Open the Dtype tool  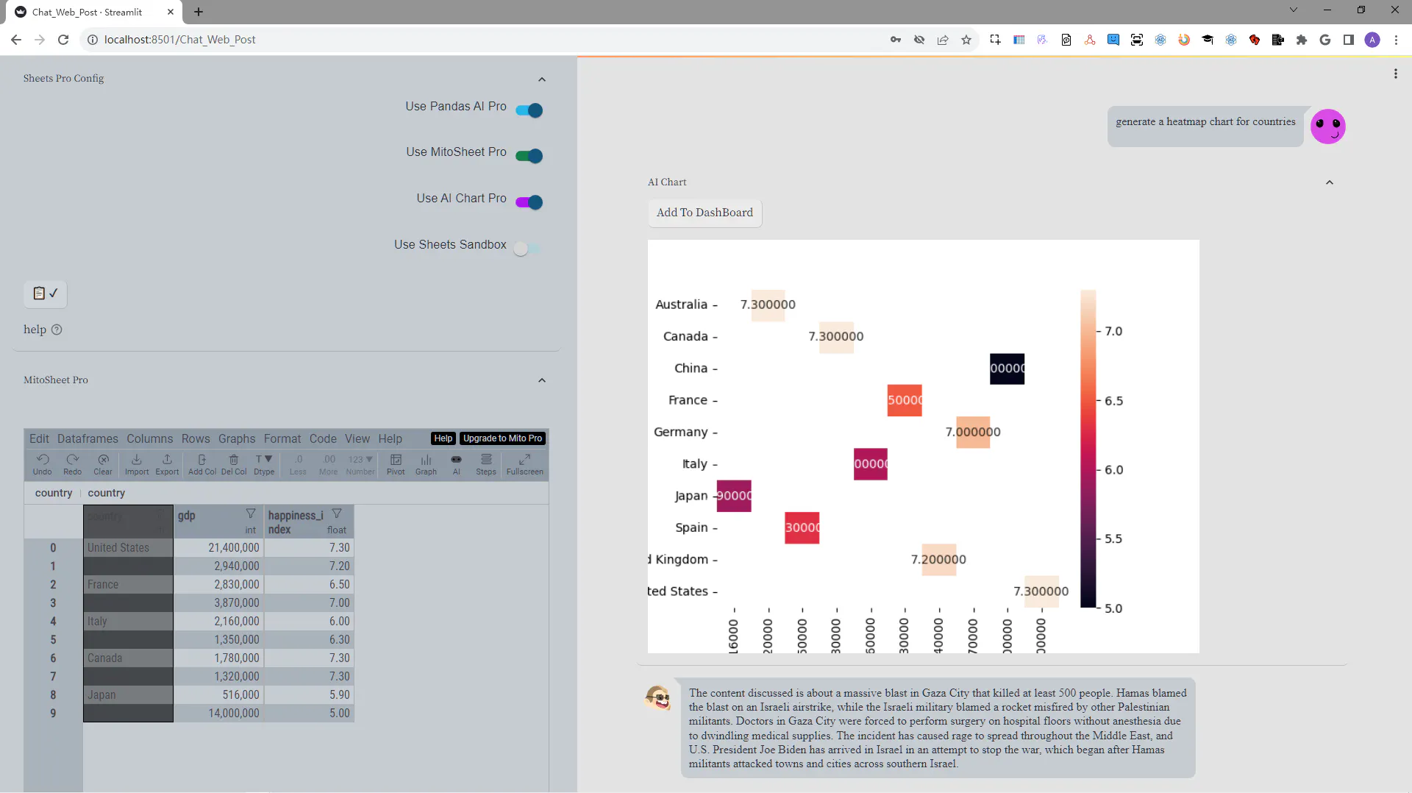264,463
